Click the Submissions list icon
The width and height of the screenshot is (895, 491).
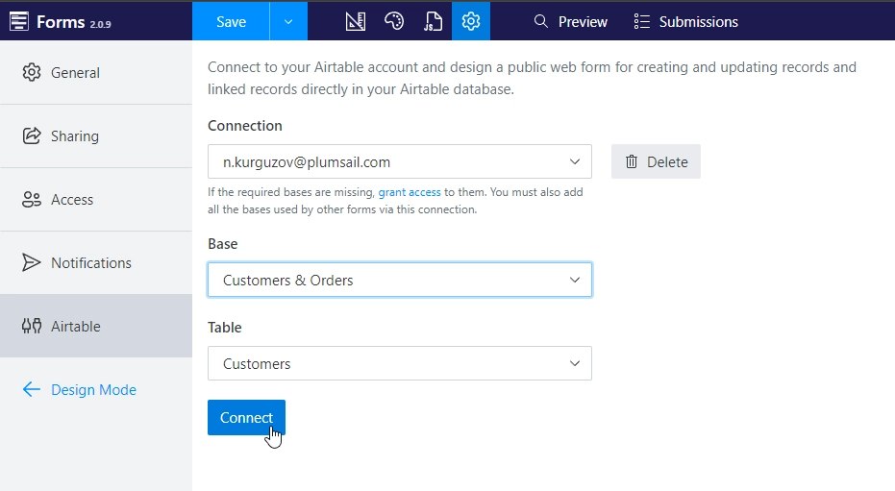pos(641,22)
